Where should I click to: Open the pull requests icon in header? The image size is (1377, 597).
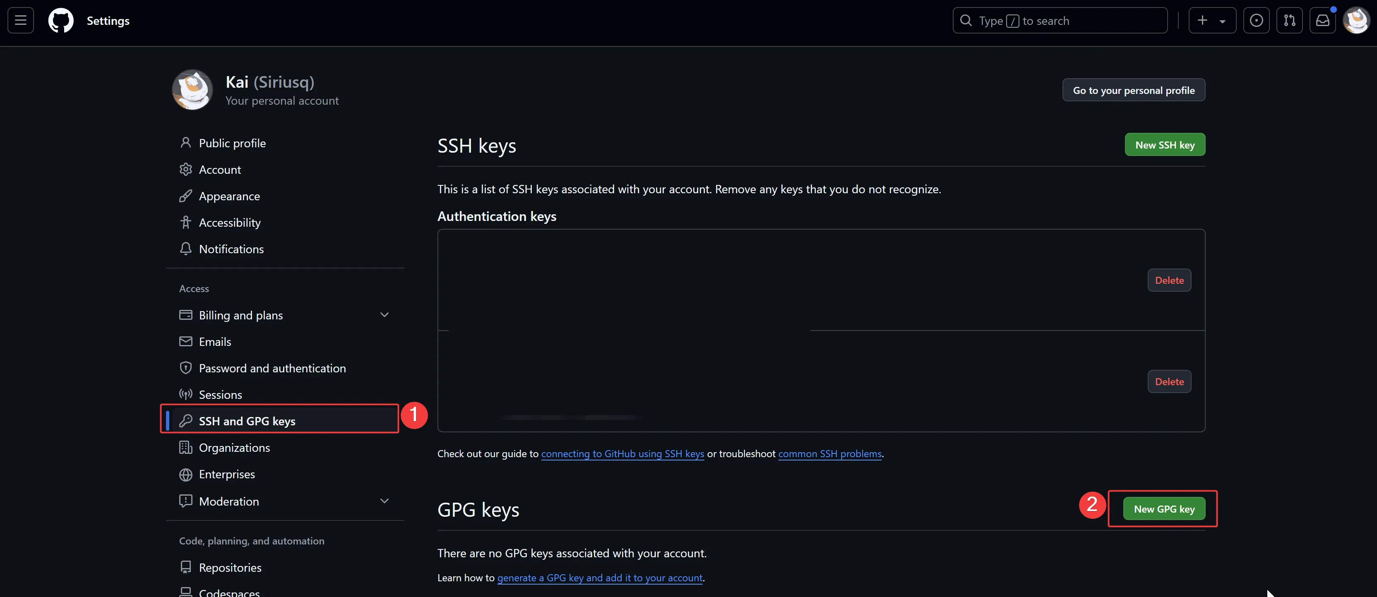pos(1289,20)
